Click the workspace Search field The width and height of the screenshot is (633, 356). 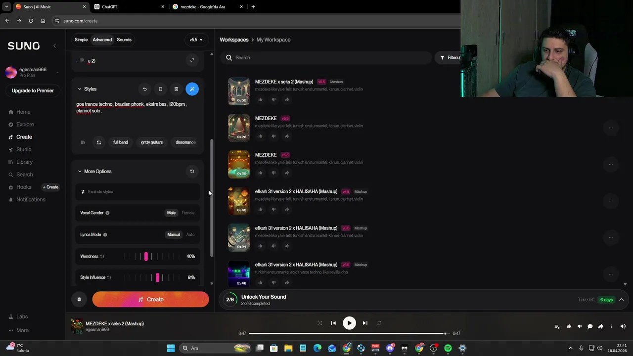coord(326,58)
